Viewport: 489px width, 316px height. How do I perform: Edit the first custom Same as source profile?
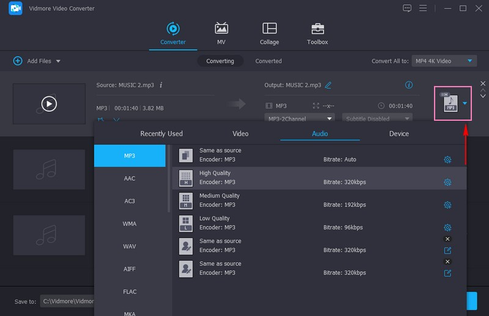(447, 250)
